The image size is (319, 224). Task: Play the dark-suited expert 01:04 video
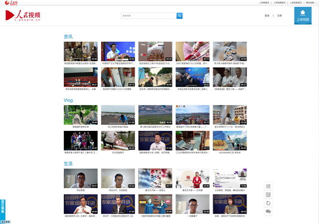(118, 204)
